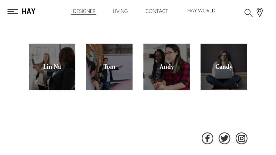Screen dimensions: 276x155
Task: Open the hamburger menu icon
Action: point(13,11)
